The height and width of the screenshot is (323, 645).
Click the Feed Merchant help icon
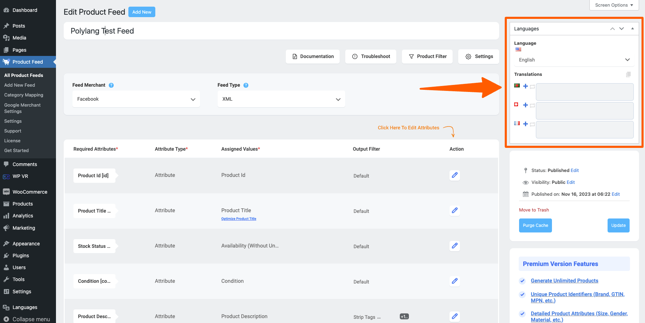click(x=111, y=85)
